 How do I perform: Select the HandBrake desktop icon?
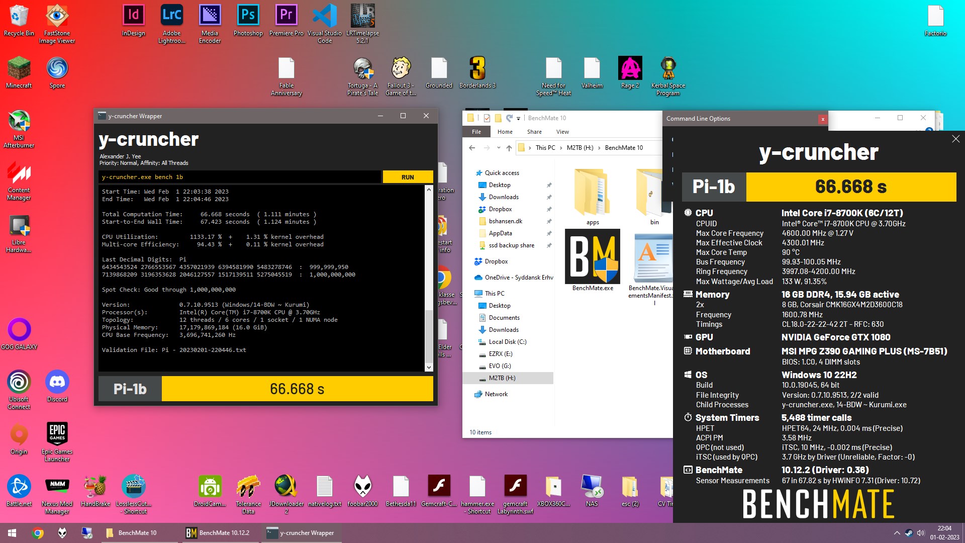click(95, 491)
